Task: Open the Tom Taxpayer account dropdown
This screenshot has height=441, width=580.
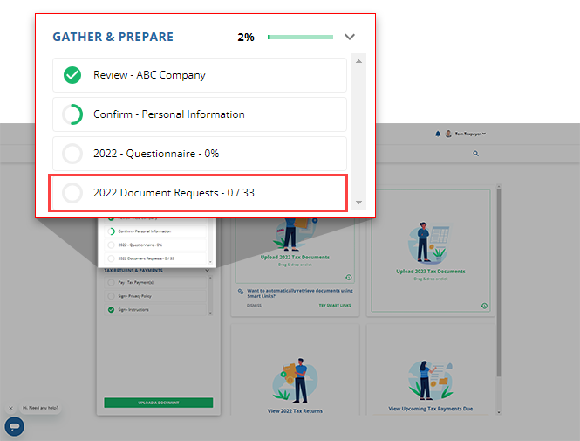Action: click(470, 134)
